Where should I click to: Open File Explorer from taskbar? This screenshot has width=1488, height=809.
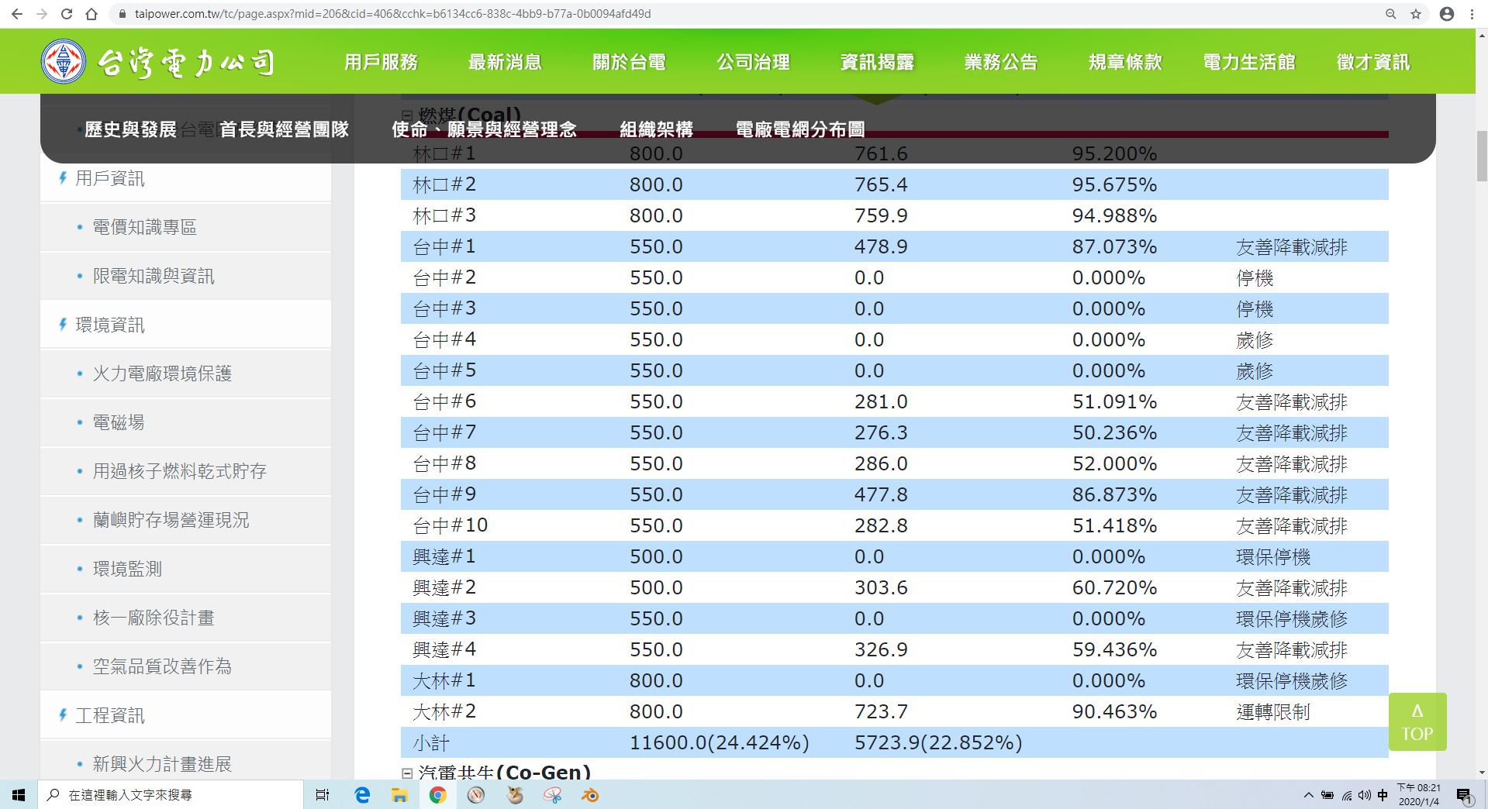point(399,795)
